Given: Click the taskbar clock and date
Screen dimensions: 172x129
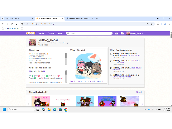Looking at the screenshot, I should pos(167,109).
